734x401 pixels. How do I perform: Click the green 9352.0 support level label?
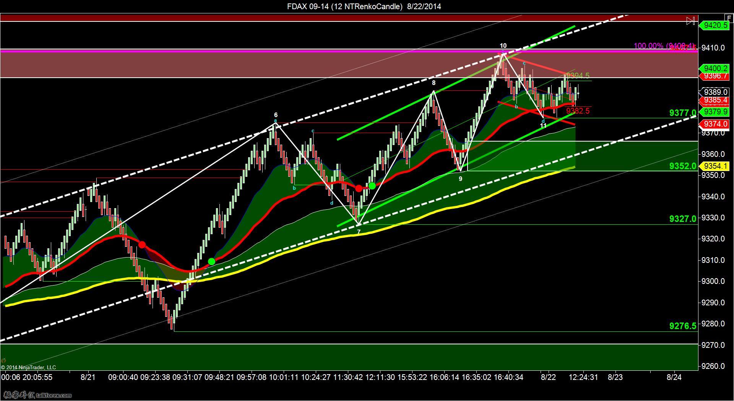click(x=683, y=166)
